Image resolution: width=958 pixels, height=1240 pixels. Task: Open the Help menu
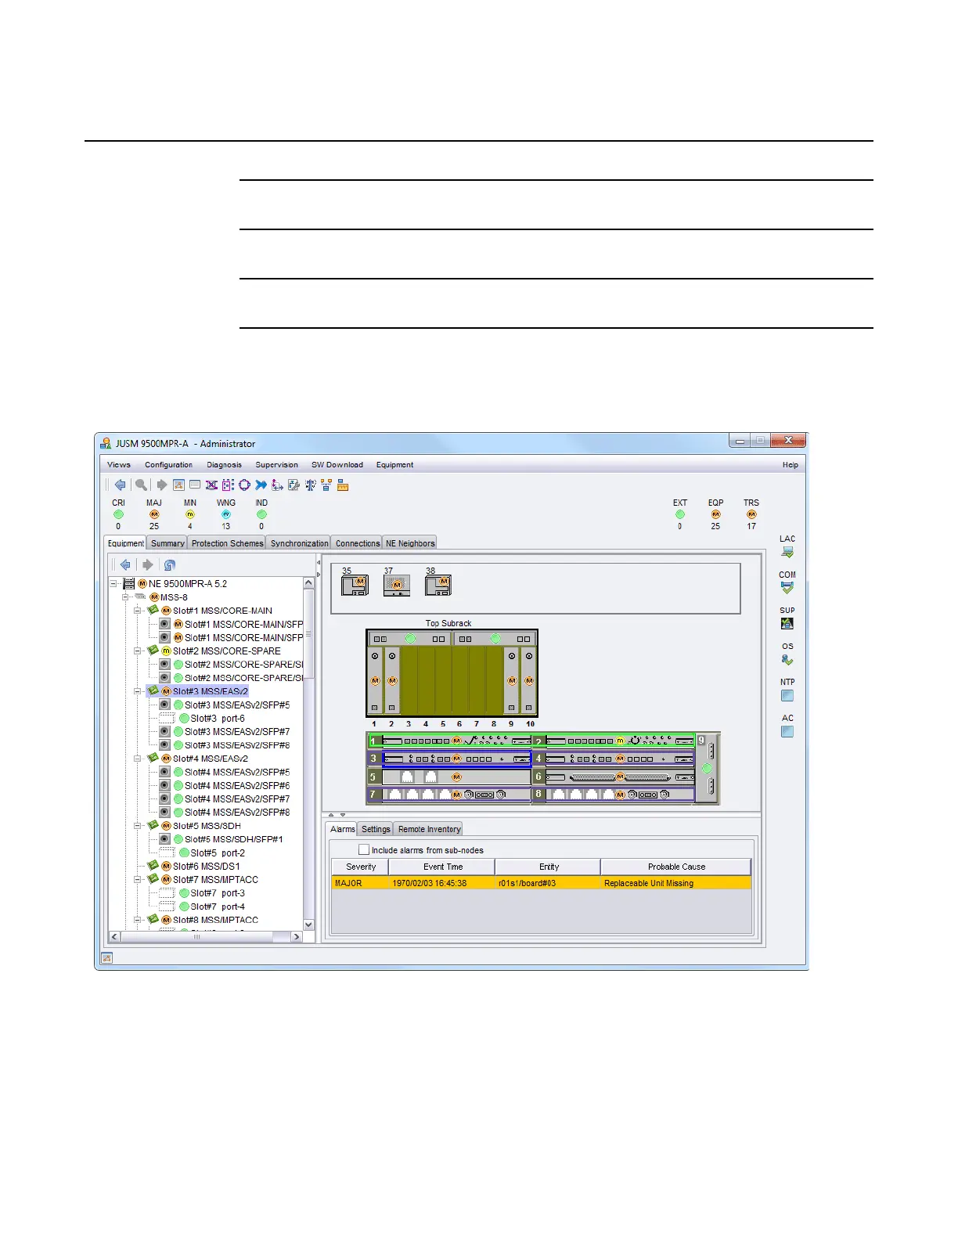(x=791, y=464)
